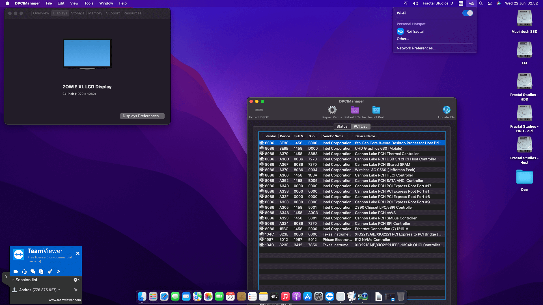Image resolution: width=543 pixels, height=305 pixels.
Task: Click the Repair Perms gear icon
Action: click(x=332, y=110)
